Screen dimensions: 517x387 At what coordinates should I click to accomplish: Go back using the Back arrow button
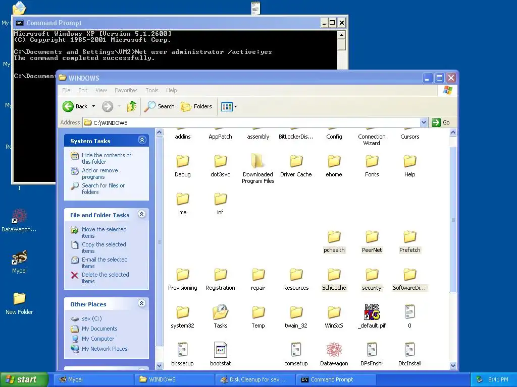coord(75,106)
